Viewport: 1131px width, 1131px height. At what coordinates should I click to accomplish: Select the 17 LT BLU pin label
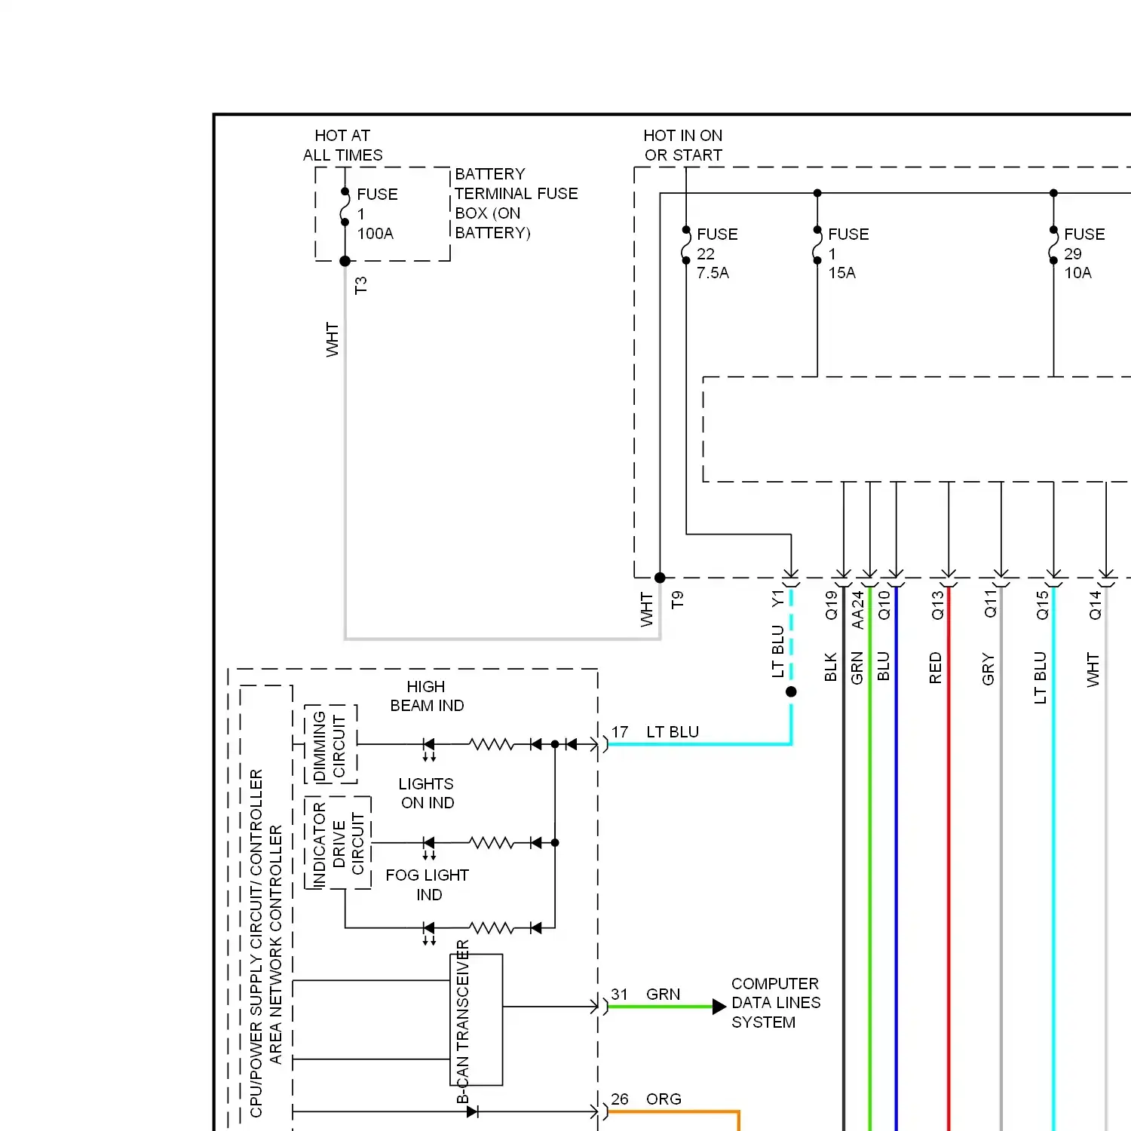pyautogui.click(x=655, y=732)
